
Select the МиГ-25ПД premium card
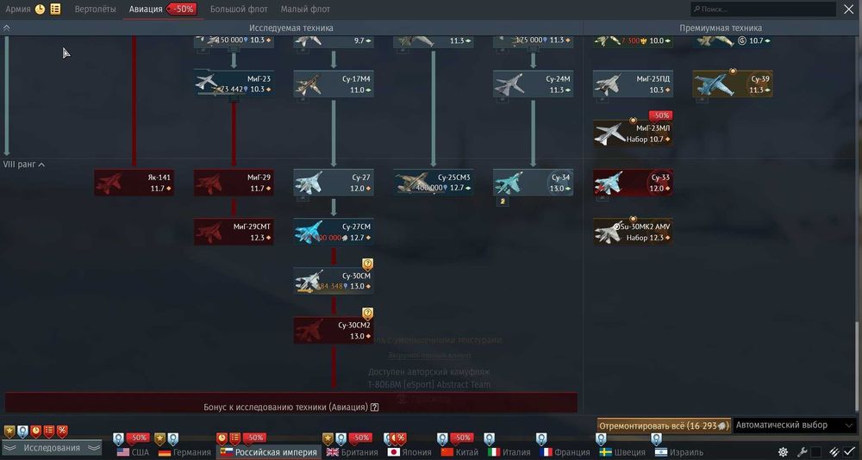coord(633,84)
